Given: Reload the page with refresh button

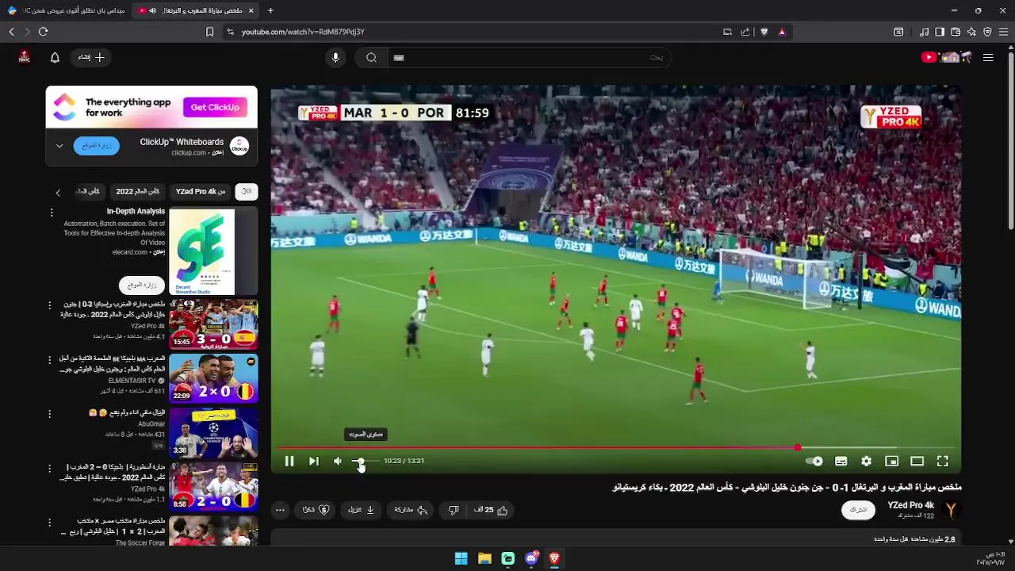Looking at the screenshot, I should tap(43, 32).
